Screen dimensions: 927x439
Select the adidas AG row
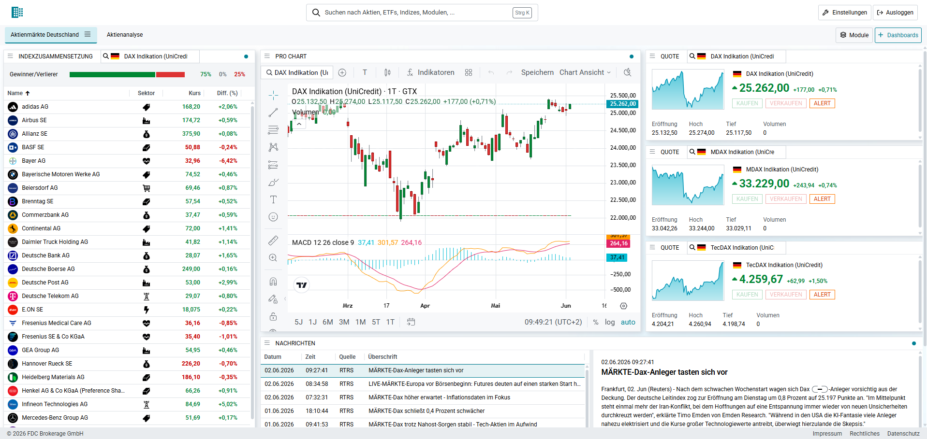[127, 107]
